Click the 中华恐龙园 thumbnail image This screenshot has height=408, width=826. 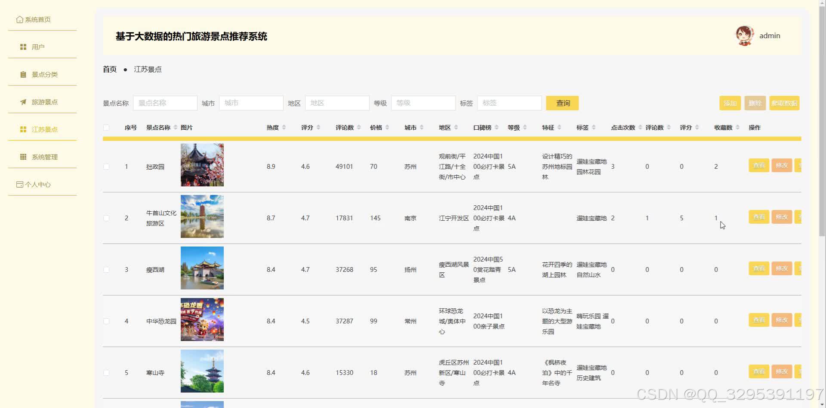click(202, 320)
